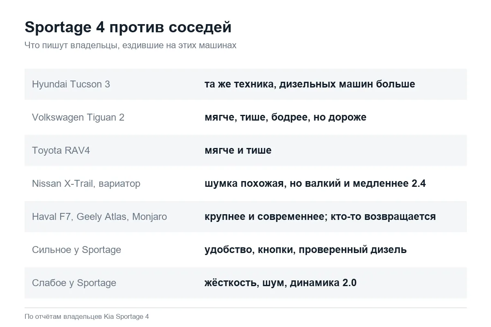
Task: Select the "Volkswagen Tiguan 2" row label
Action: (x=78, y=117)
